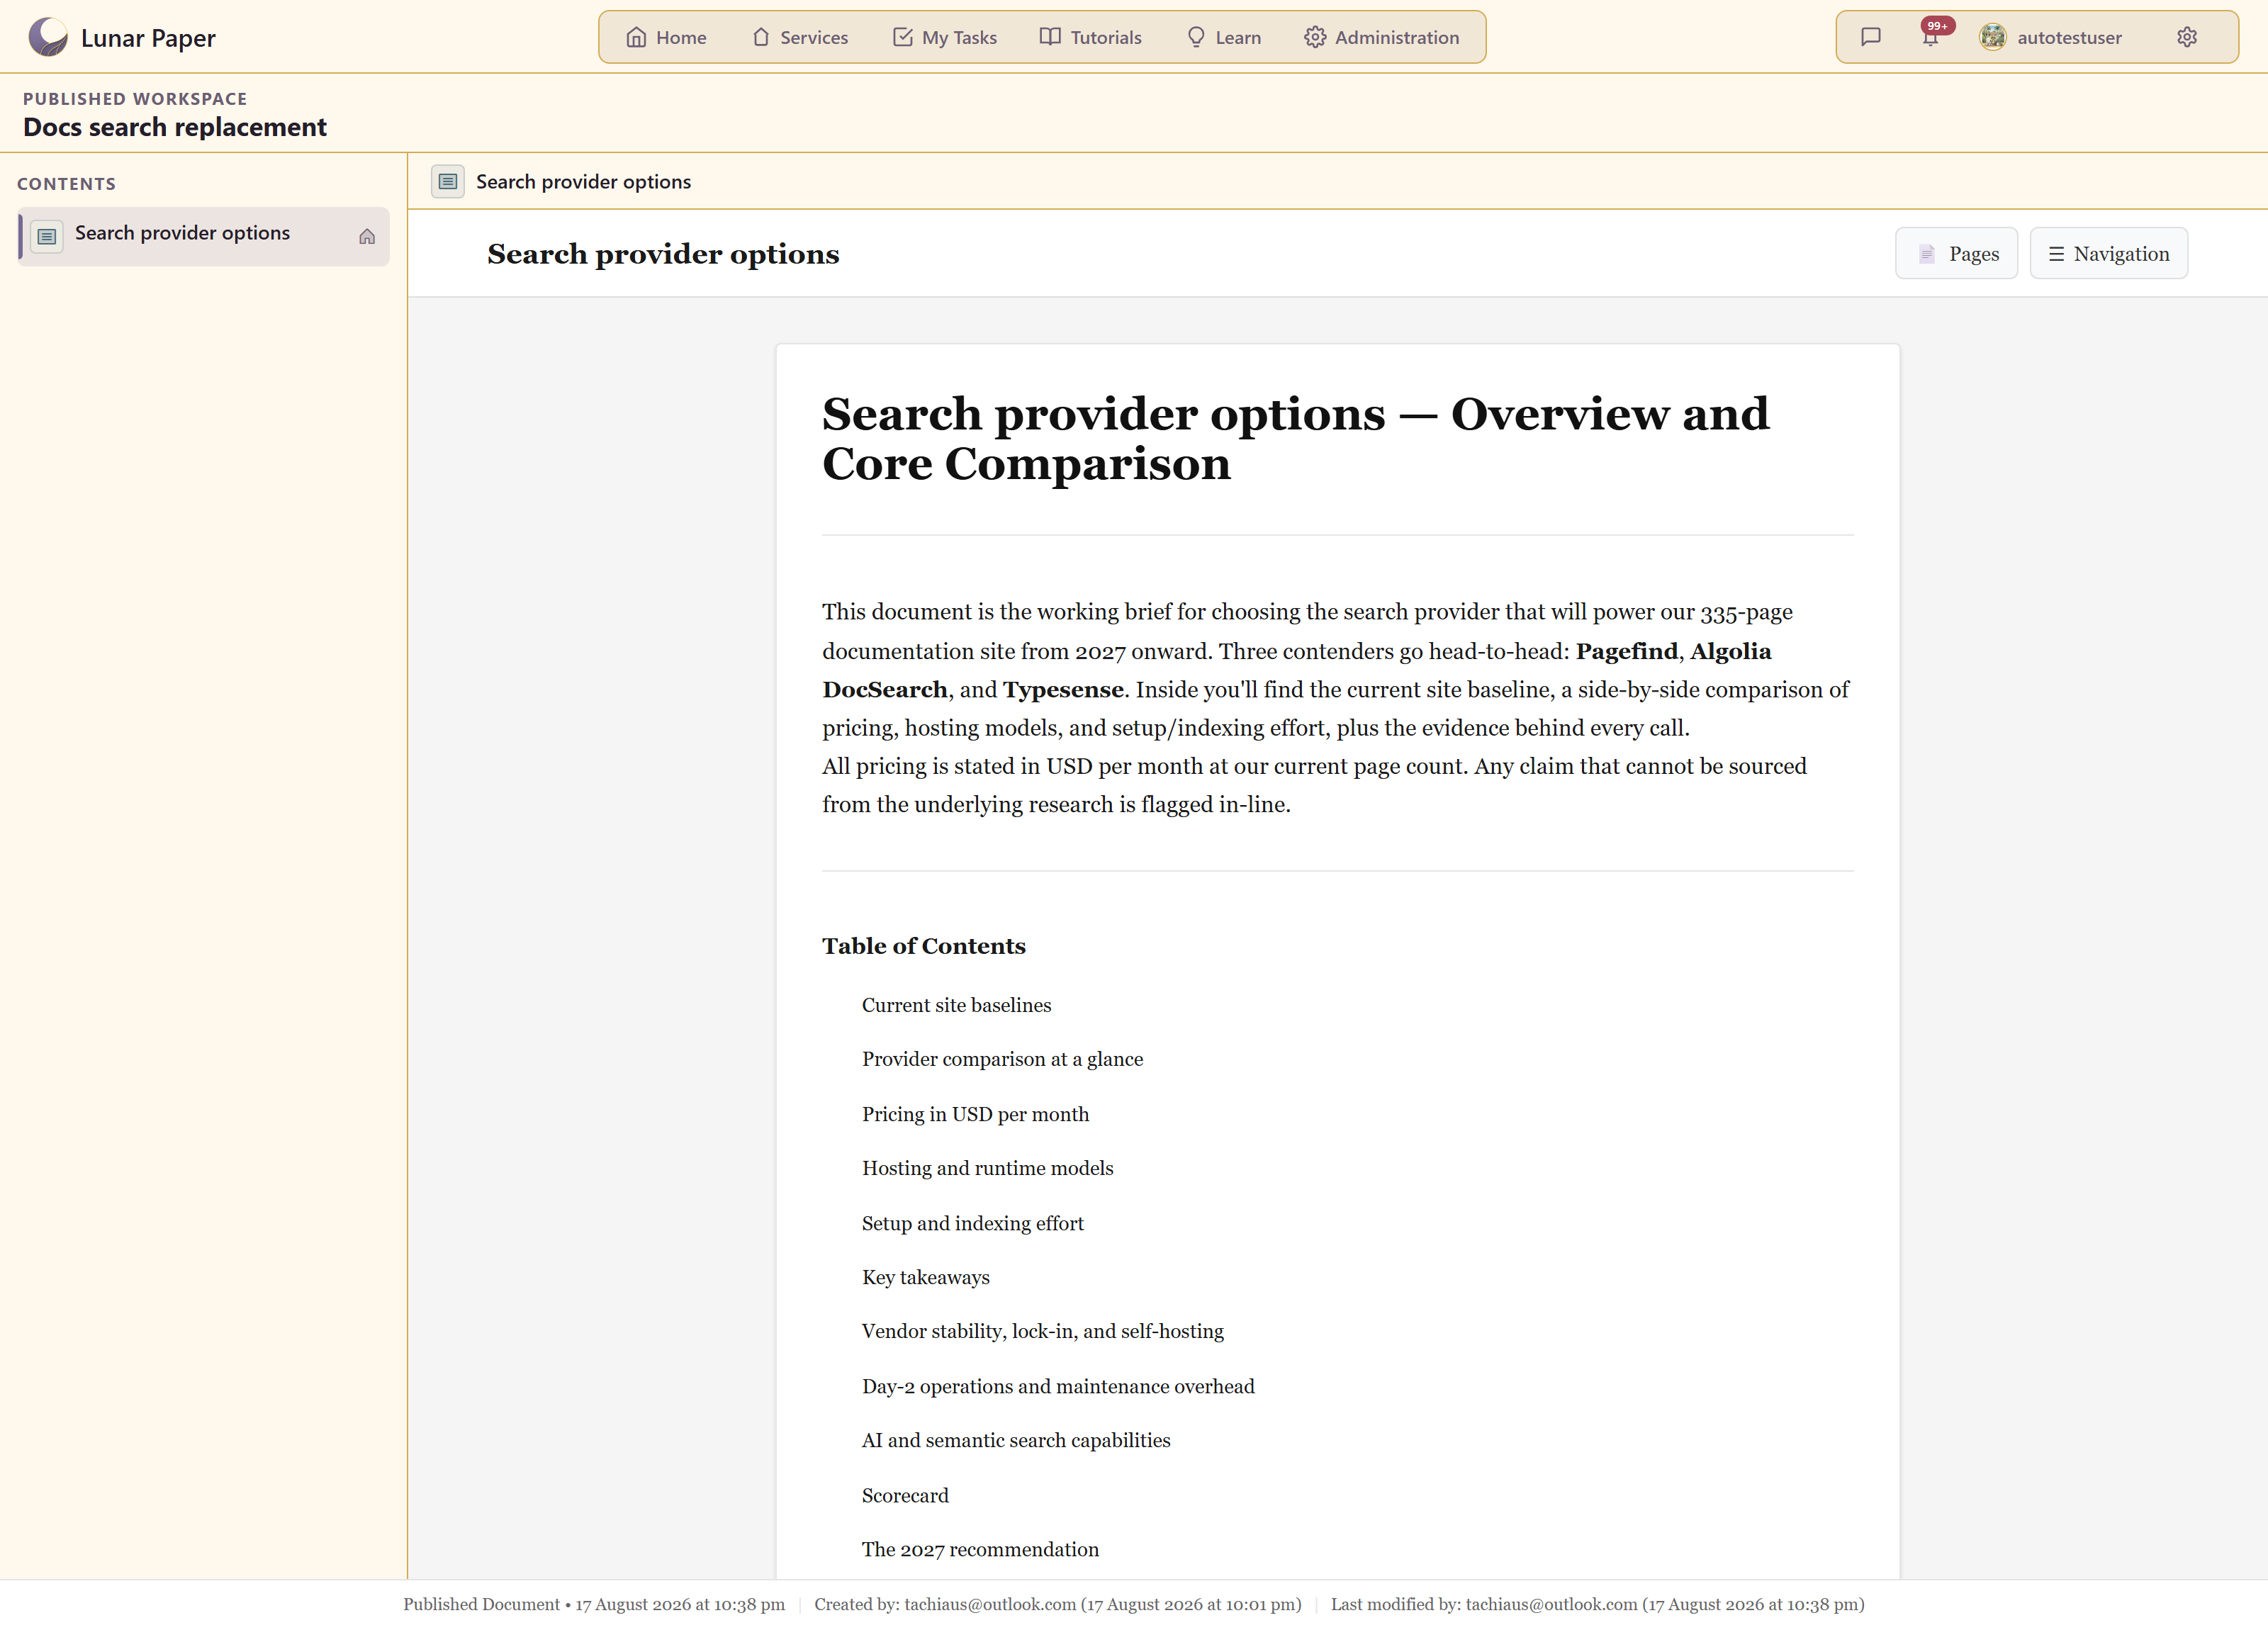Click the Search provider options breadcrumb label
This screenshot has width=2268, height=1630.
click(583, 182)
